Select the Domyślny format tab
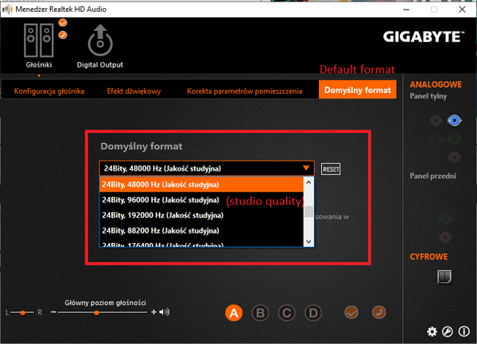Screen dimensions: 477x344 point(358,90)
